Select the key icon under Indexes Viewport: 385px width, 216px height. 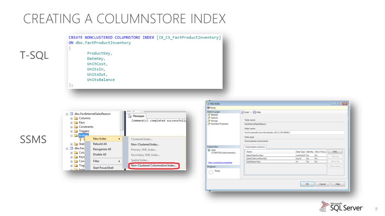pos(80,139)
